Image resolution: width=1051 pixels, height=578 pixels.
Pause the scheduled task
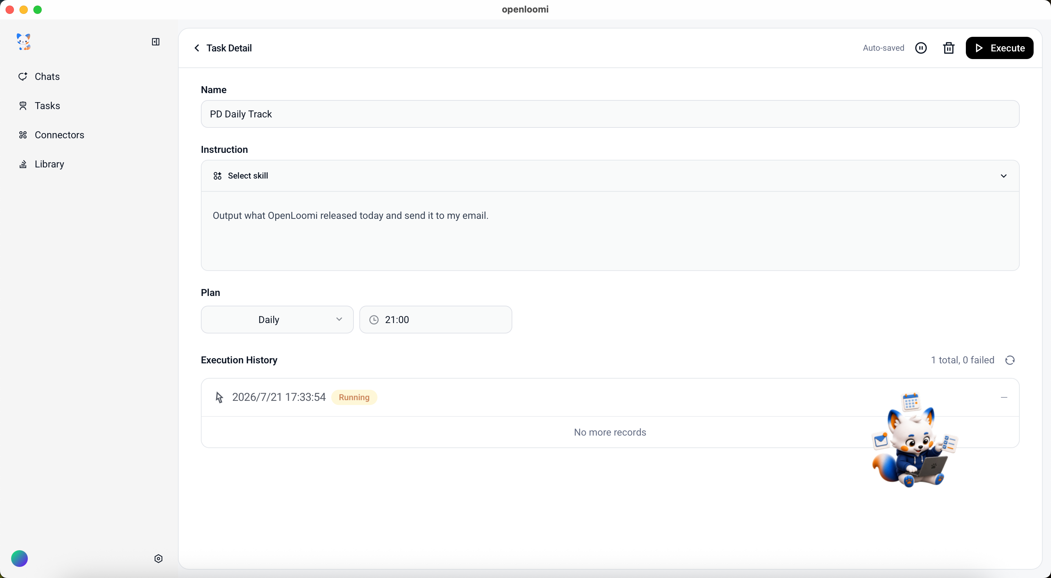click(x=921, y=48)
